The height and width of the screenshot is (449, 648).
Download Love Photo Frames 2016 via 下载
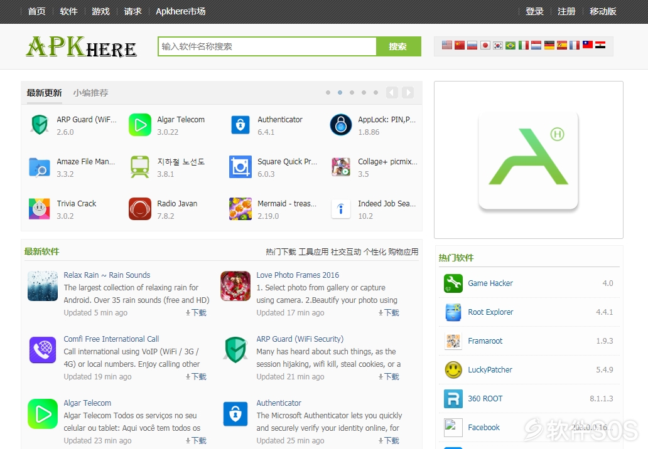click(389, 313)
